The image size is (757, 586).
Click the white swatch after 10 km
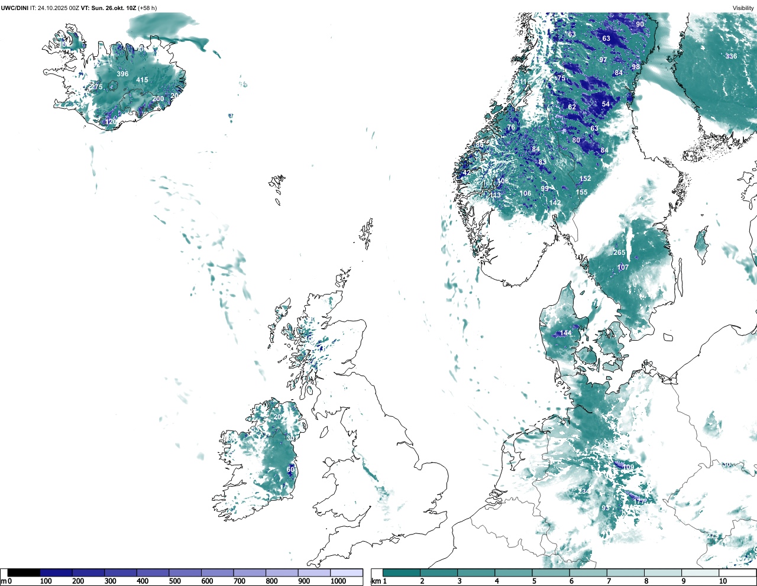point(737,573)
